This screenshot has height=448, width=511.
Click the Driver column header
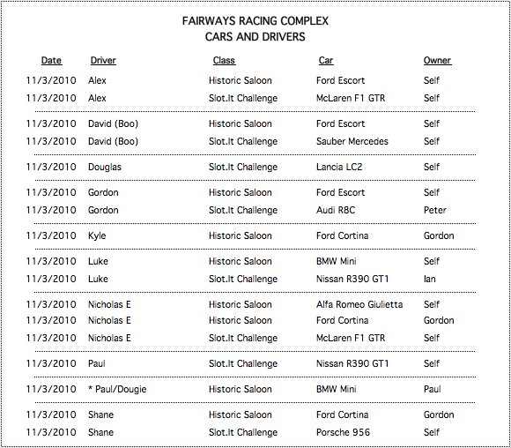pyautogui.click(x=103, y=60)
